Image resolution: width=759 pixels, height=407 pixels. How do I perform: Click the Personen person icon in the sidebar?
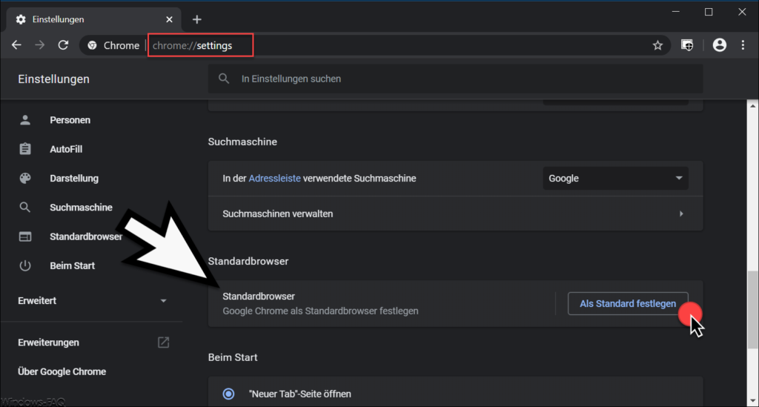[x=25, y=120]
